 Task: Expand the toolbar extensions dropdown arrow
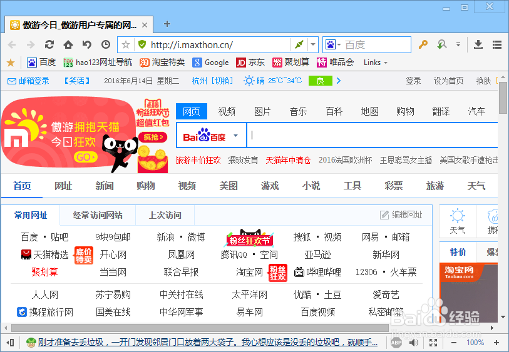point(458,45)
